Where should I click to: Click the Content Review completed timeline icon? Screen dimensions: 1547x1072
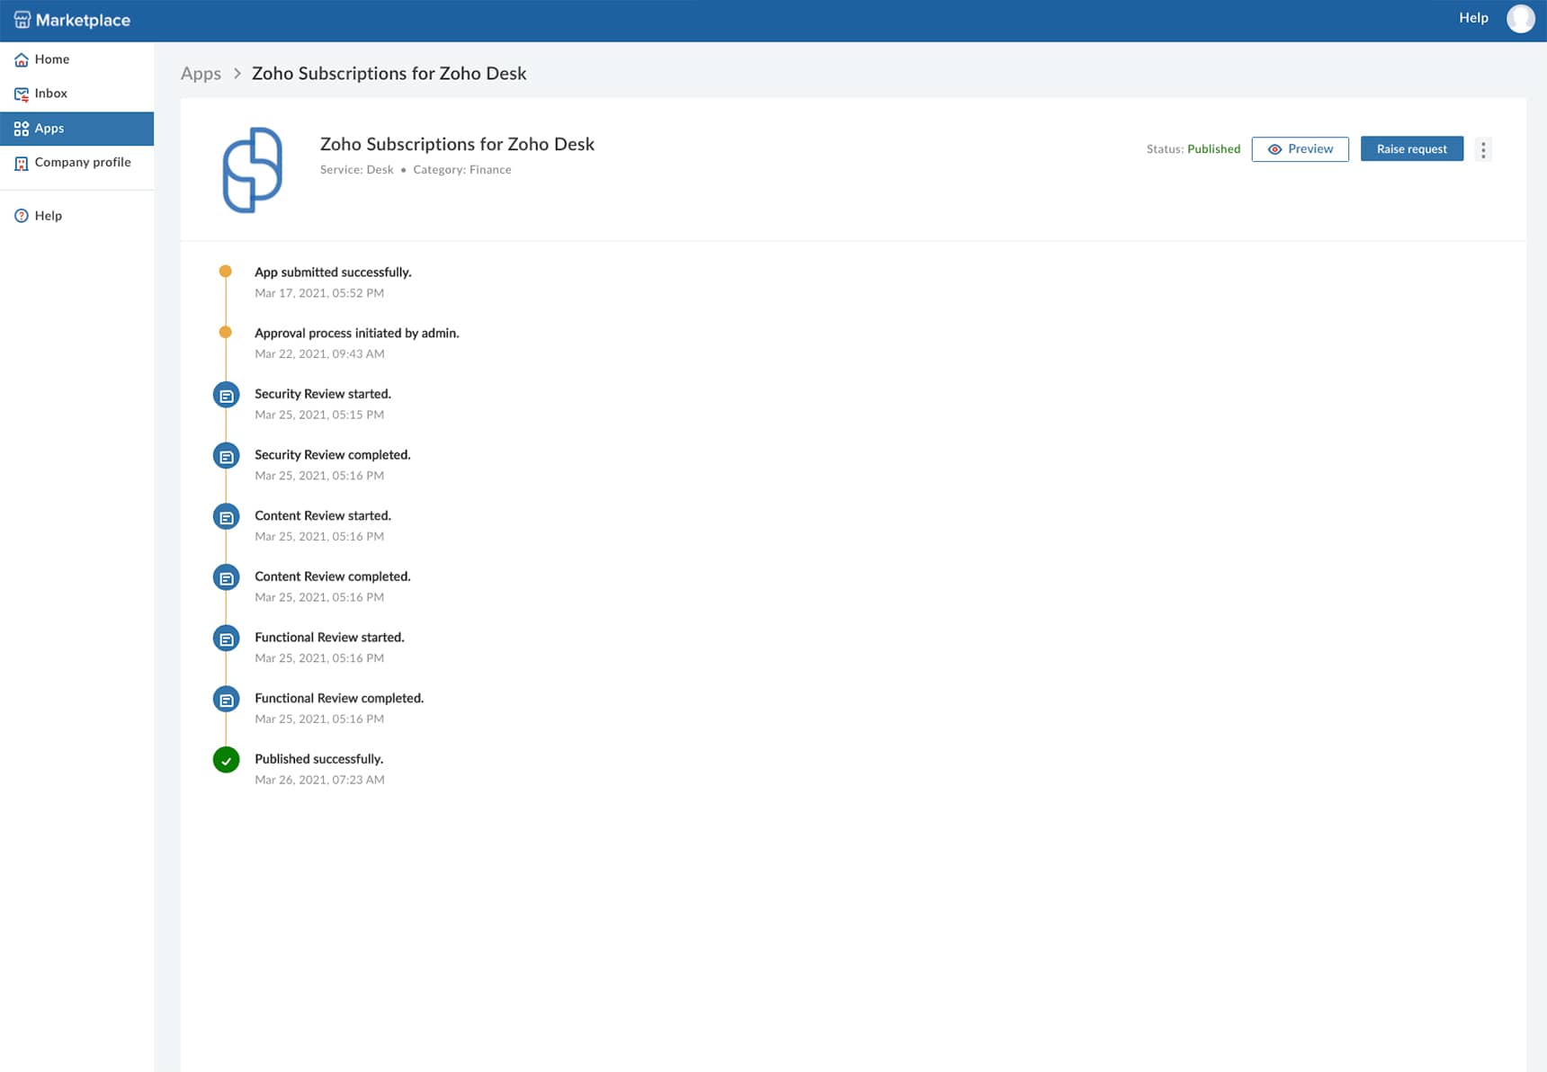point(227,577)
